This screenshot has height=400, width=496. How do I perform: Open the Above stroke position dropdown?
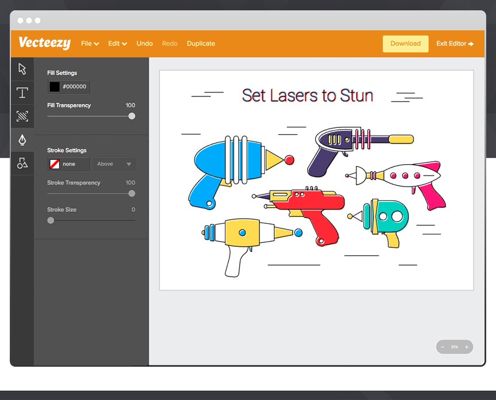(114, 164)
